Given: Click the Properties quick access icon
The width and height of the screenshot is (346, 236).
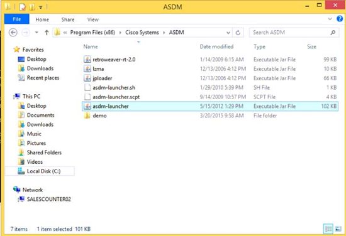Looking at the screenshot, I should point(23,7).
